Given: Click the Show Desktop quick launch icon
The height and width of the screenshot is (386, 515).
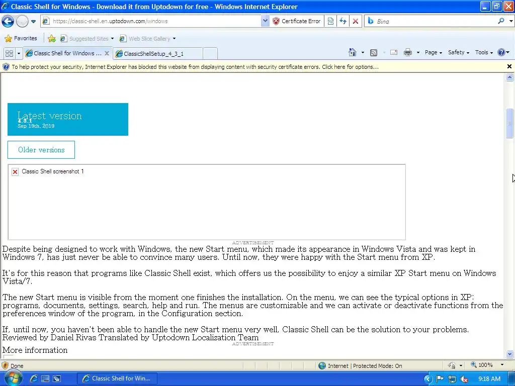Looking at the screenshot, I should (x=45, y=379).
